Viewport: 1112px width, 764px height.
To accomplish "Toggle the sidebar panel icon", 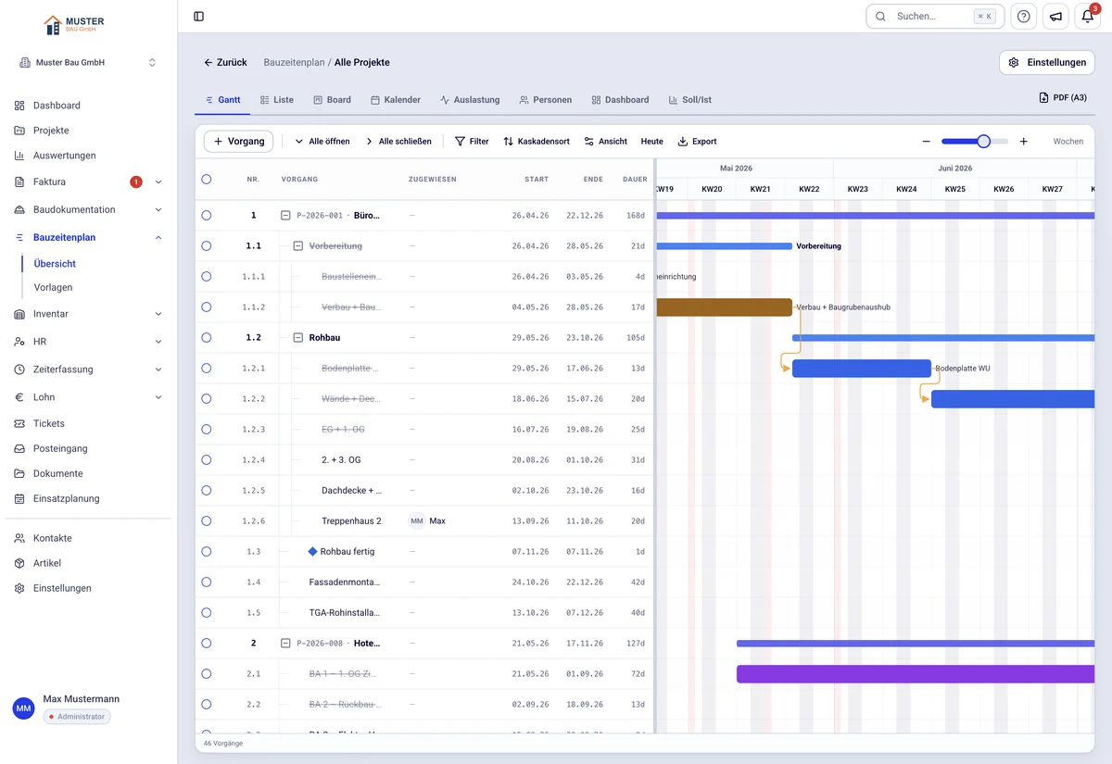I will tap(198, 16).
